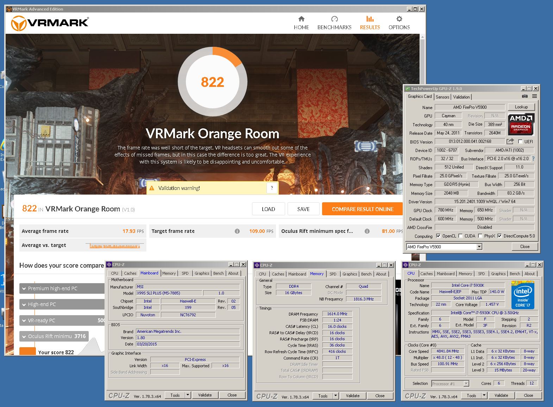The width and height of the screenshot is (553, 407).
Task: Open the About tab in Memory CPU-Z window
Action: [381, 274]
